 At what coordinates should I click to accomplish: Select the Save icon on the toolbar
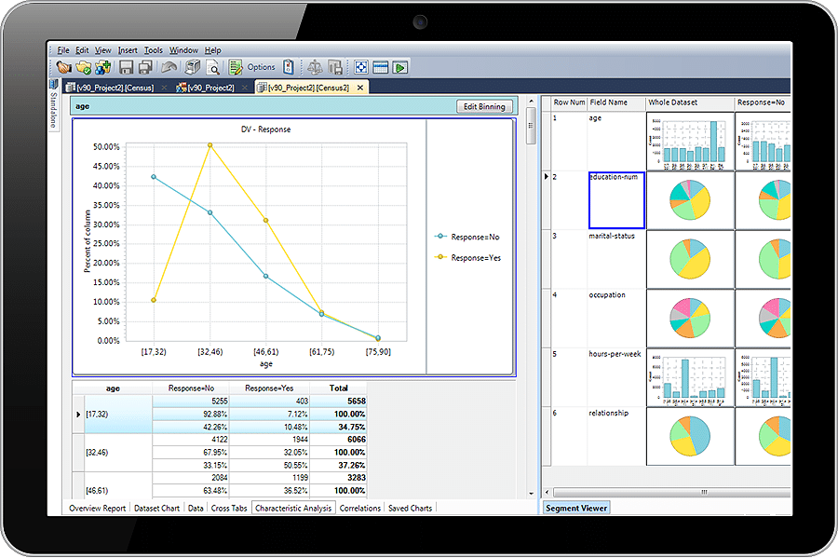coord(125,66)
